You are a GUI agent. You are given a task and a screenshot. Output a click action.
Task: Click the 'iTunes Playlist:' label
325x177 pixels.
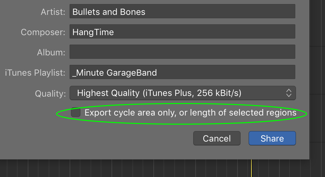(35, 73)
